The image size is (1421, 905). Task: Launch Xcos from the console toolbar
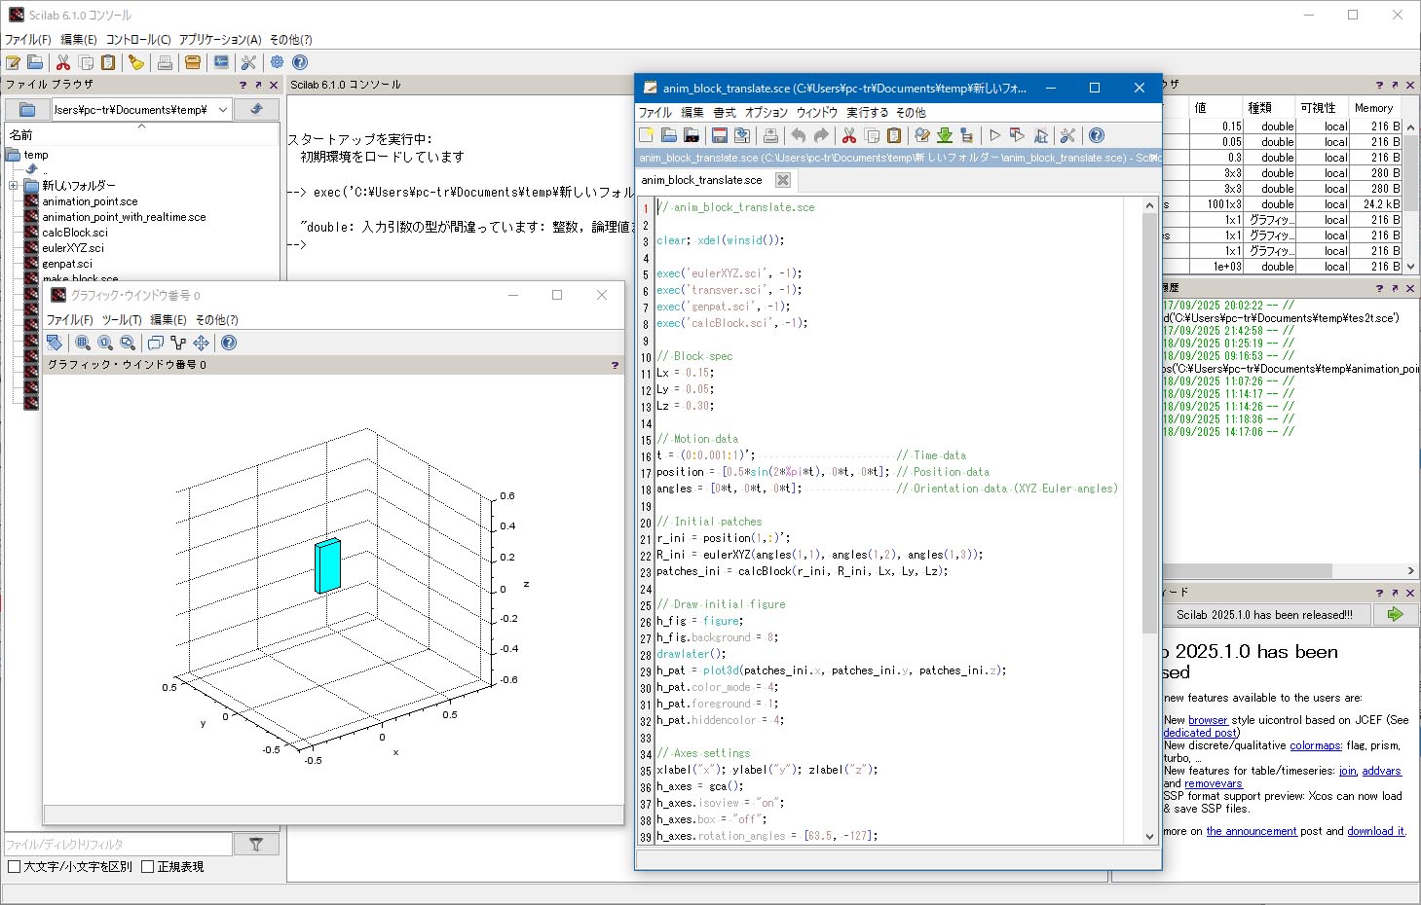(221, 62)
